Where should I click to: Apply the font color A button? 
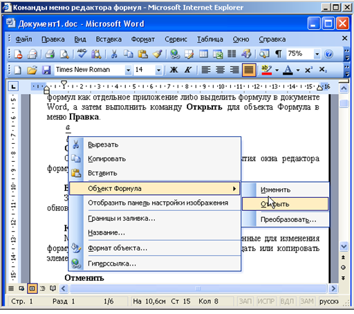288,70
